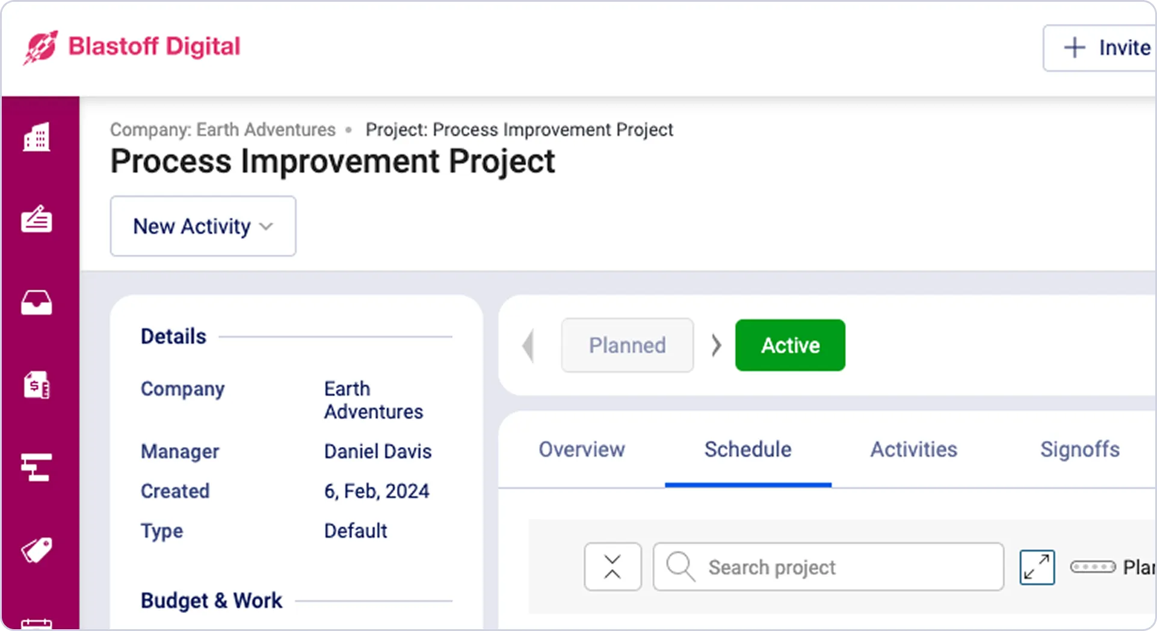Image resolution: width=1157 pixels, height=631 pixels.
Task: Click the Type value Default
Action: coord(356,531)
